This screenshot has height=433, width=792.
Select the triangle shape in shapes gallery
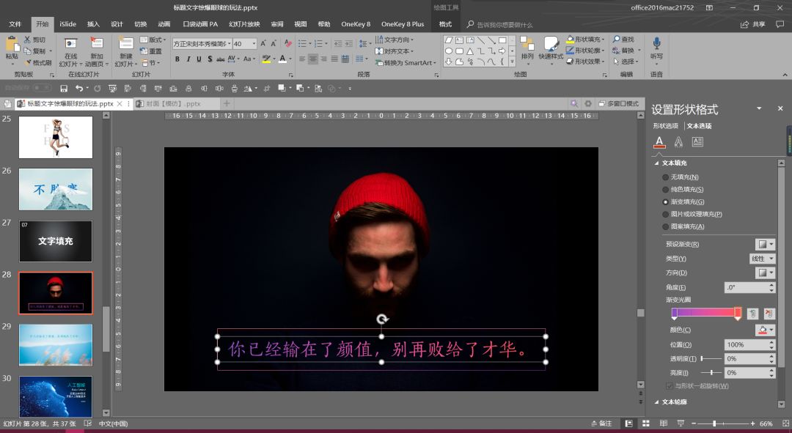click(470, 51)
